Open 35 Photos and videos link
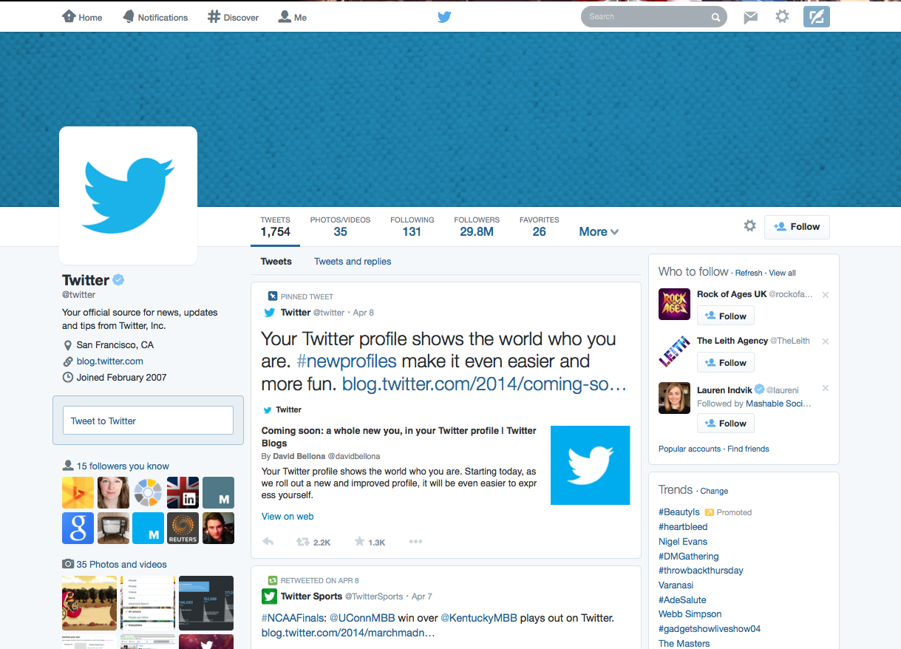Image resolution: width=901 pixels, height=649 pixels. 122,565
